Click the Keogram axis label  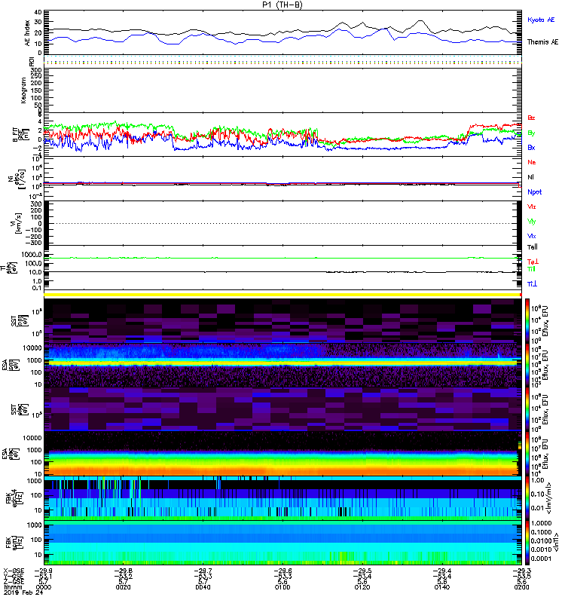tap(23, 90)
